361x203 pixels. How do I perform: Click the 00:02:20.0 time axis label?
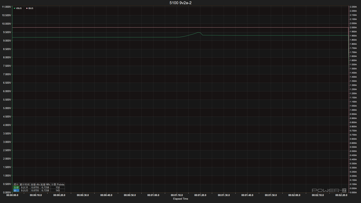point(341,195)
